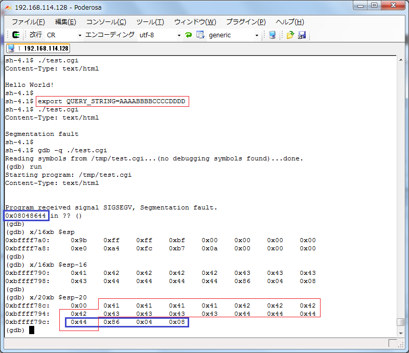Click the blue monitor icon in toolbar
This screenshot has height=353, width=409.
point(272,35)
